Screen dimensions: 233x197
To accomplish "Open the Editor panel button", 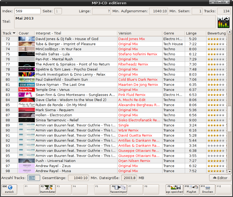I will point(220,178).
